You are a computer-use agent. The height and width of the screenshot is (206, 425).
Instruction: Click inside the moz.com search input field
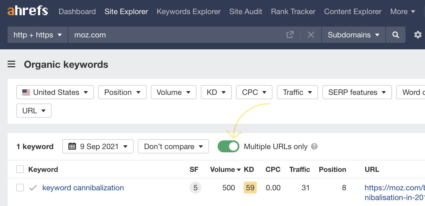pos(163,35)
